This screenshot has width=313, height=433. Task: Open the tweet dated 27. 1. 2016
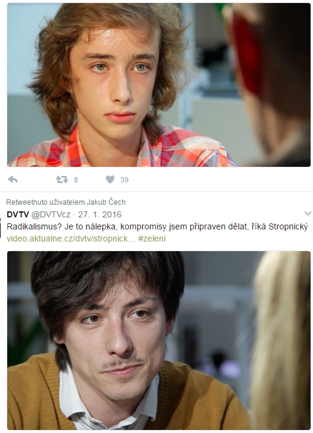(100, 214)
